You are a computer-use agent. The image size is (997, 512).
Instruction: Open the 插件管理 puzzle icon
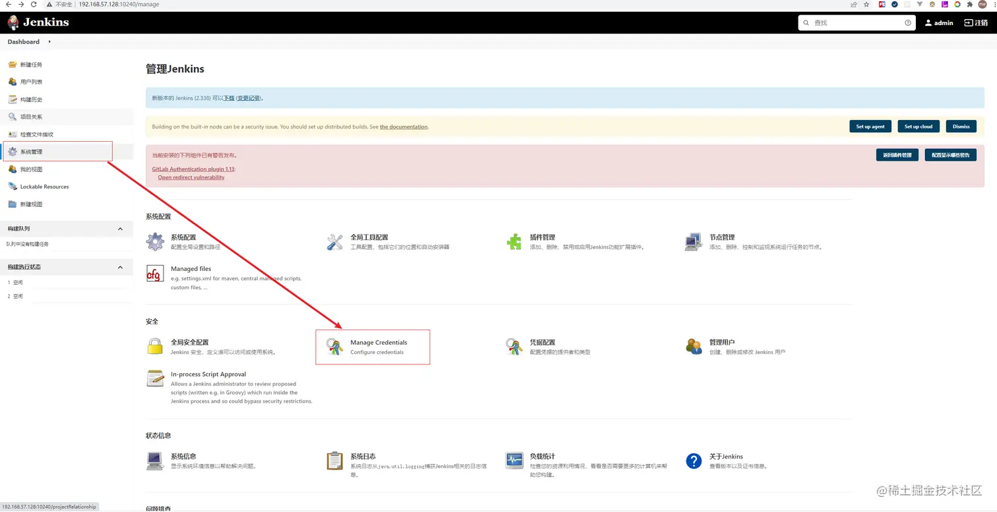click(514, 242)
